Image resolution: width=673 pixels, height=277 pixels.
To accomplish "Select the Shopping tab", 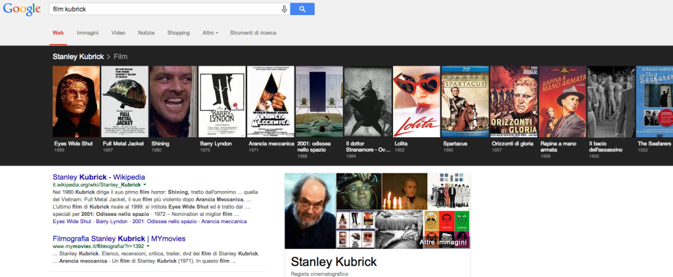I will [x=178, y=32].
